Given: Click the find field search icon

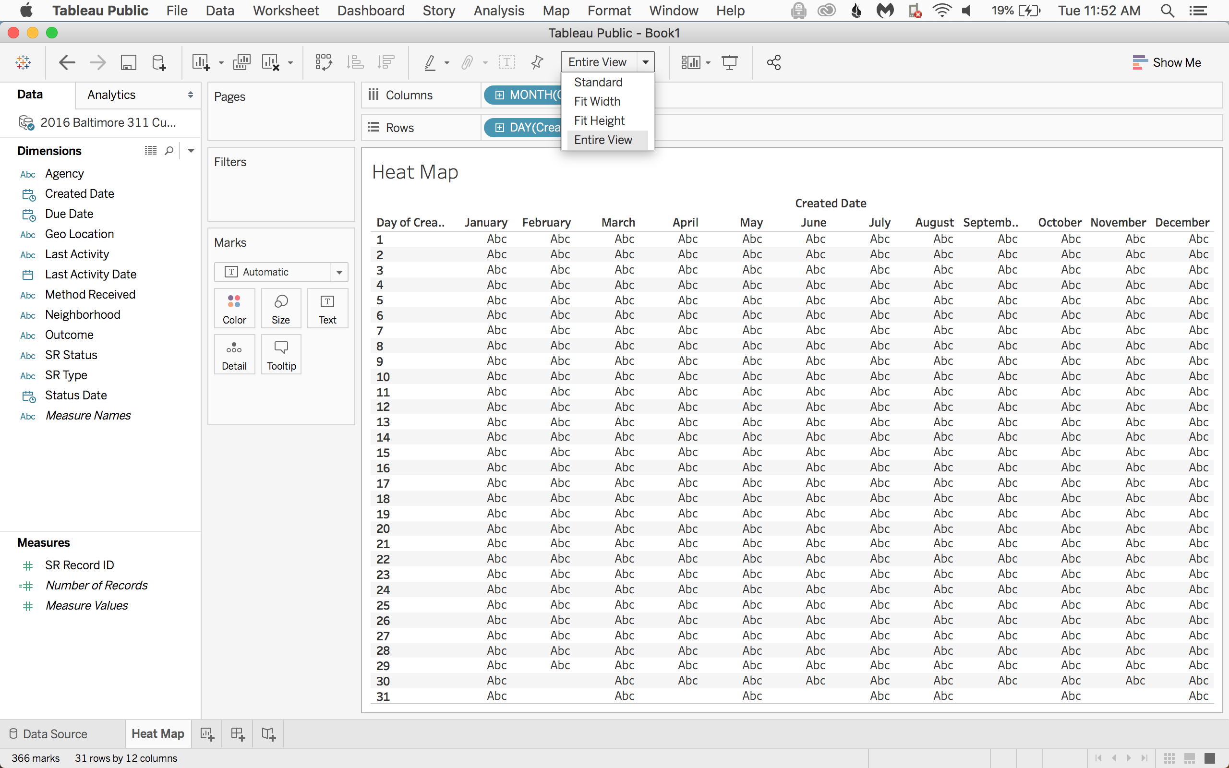Looking at the screenshot, I should coord(169,151).
